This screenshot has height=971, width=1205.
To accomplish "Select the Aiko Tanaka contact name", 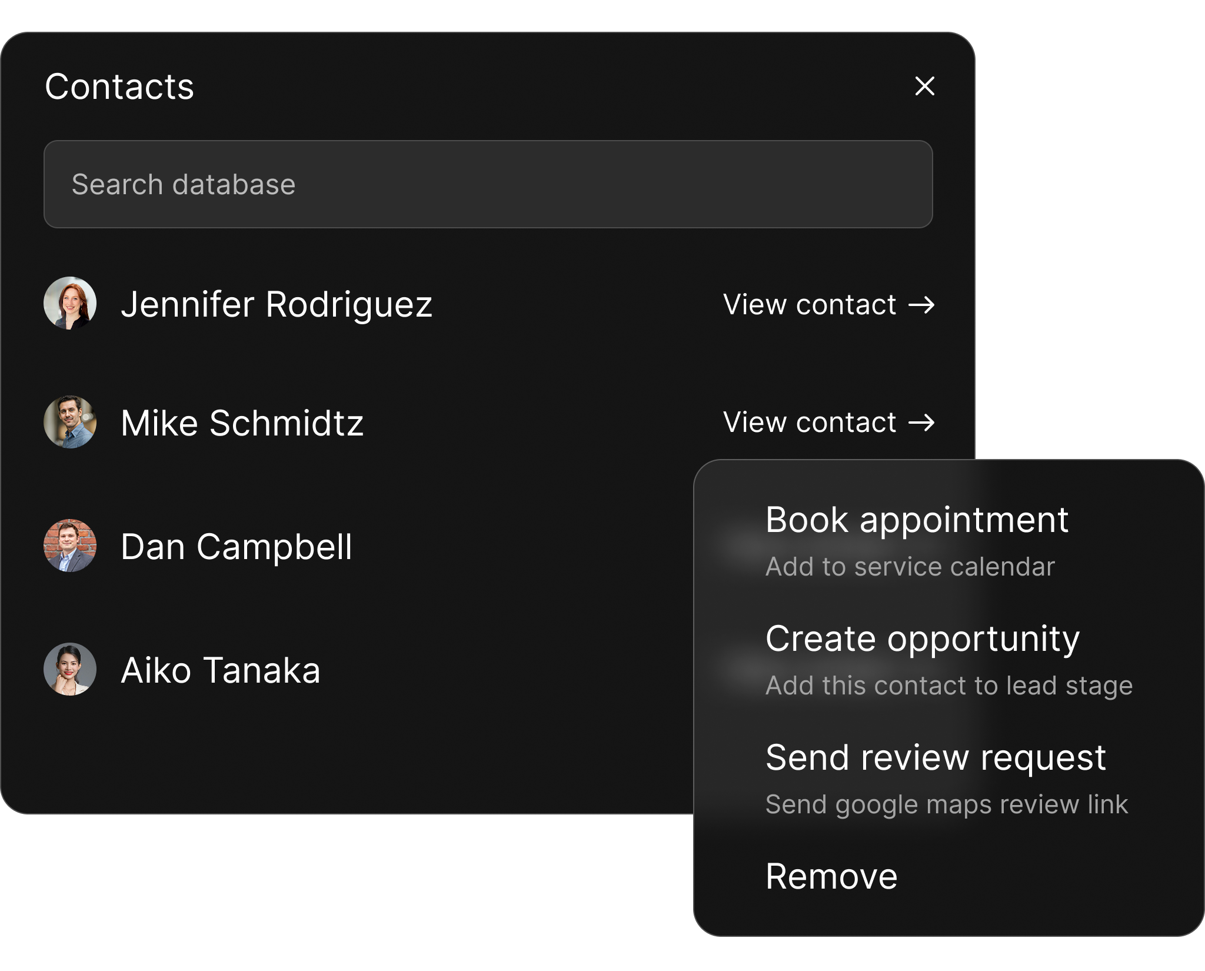I will [x=221, y=670].
